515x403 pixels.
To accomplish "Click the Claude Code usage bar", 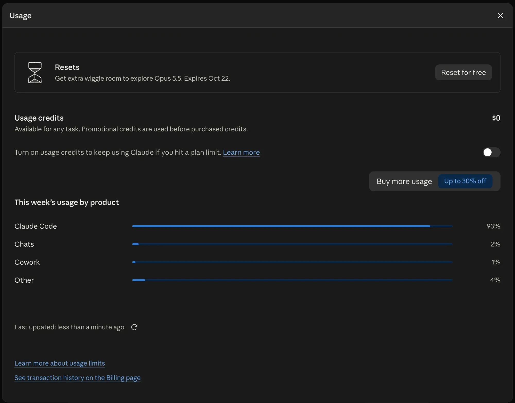I will click(292, 226).
